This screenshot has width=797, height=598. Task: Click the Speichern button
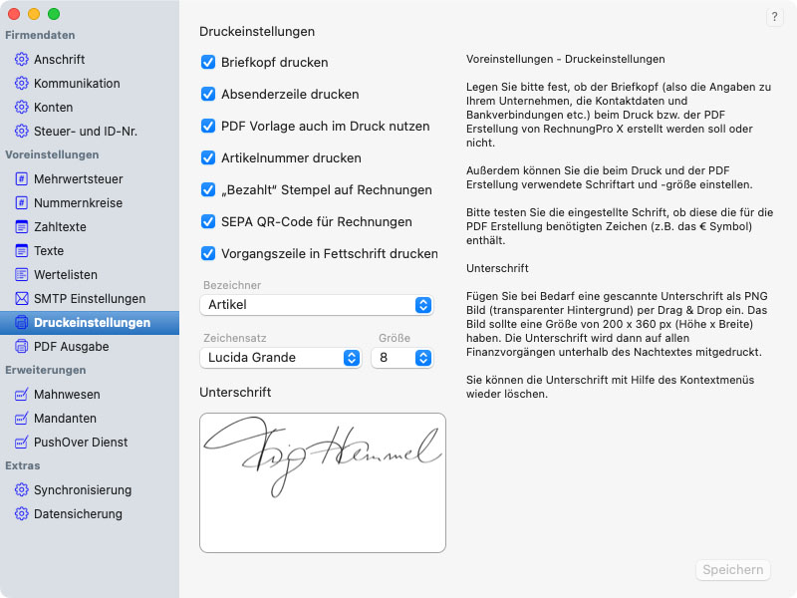coord(733,570)
